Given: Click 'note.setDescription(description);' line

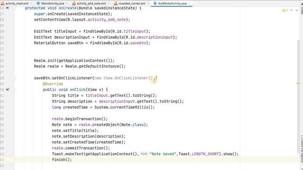Looking at the screenshot, I should (x=89, y=136).
